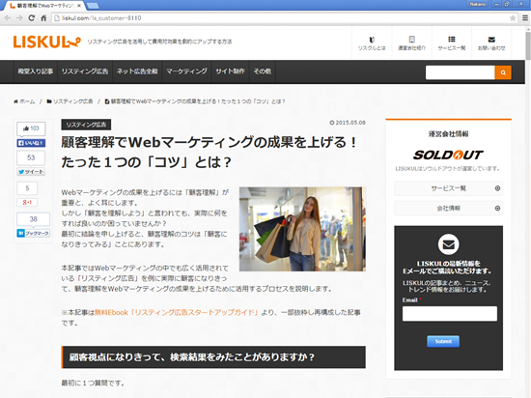Open the browser home icon
This screenshot has width=531, height=398.
43,18
